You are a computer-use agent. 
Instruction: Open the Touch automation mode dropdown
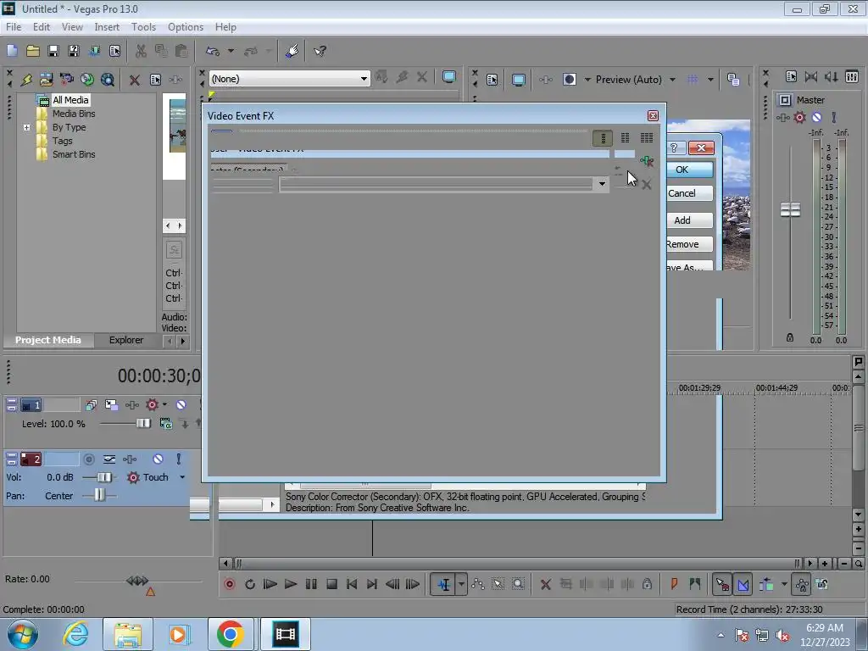coord(182,477)
